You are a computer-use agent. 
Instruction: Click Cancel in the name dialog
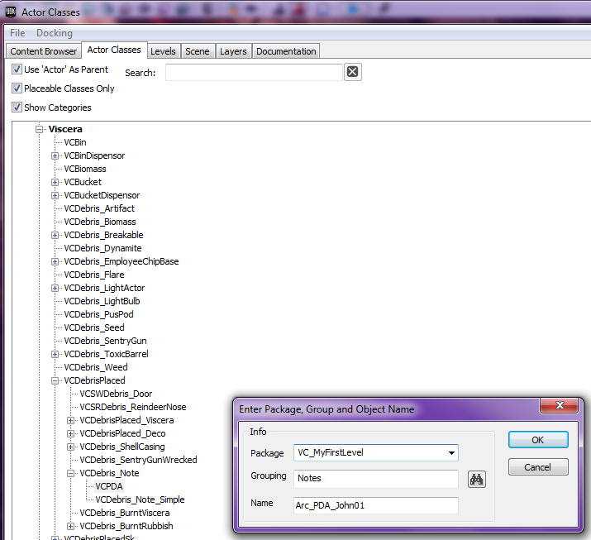click(538, 467)
